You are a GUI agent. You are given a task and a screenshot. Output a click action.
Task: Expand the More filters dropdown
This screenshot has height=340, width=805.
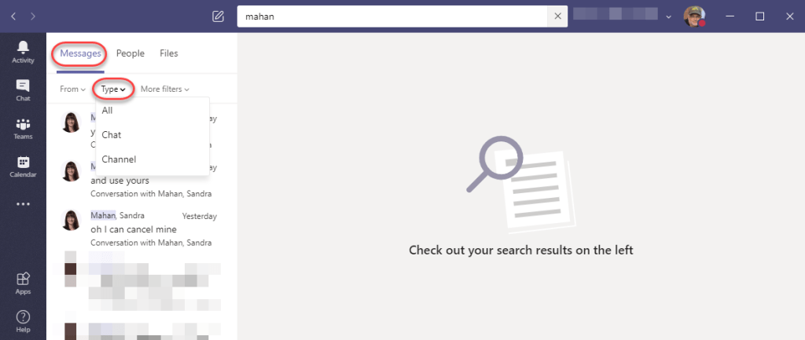pyautogui.click(x=165, y=90)
